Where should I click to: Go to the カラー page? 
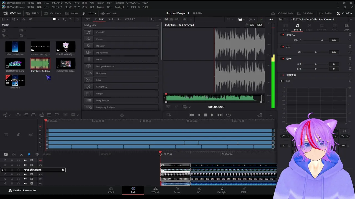click(199, 190)
